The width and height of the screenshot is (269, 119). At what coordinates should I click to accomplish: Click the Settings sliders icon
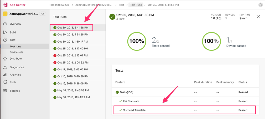[5, 91]
